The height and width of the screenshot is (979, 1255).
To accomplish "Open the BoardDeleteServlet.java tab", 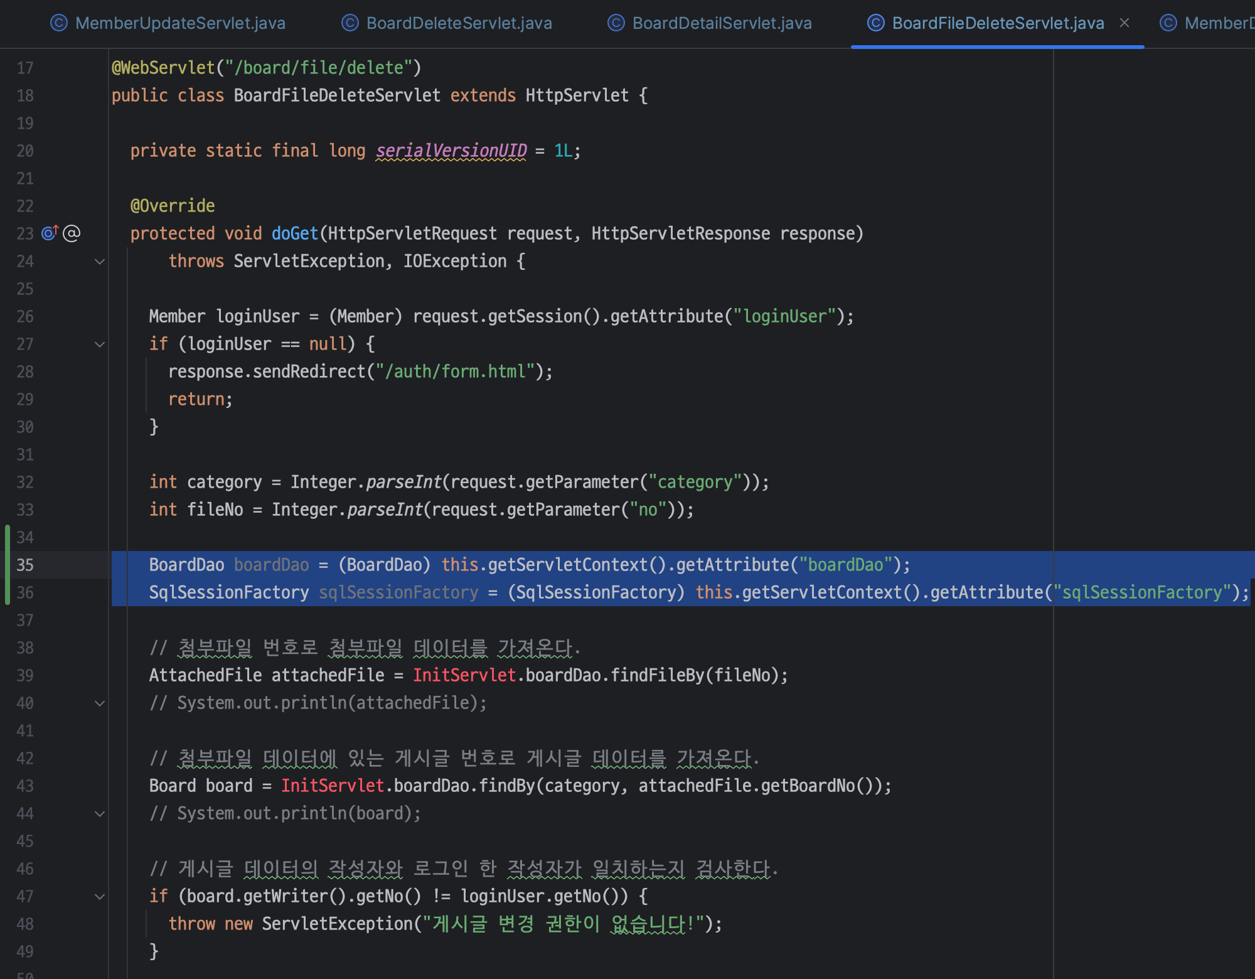I will (459, 23).
